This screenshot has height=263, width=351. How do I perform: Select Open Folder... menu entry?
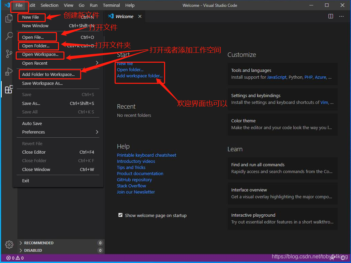[58, 46]
